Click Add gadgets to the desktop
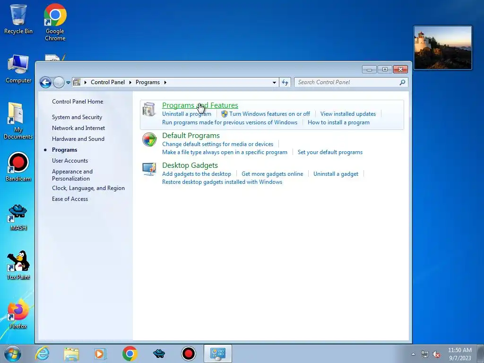The height and width of the screenshot is (363, 484). click(x=197, y=174)
